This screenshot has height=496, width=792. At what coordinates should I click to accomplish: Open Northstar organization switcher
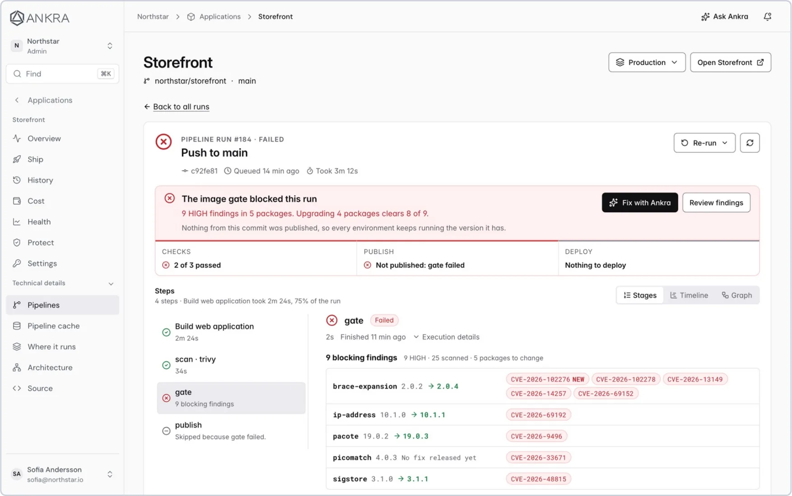click(x=62, y=46)
